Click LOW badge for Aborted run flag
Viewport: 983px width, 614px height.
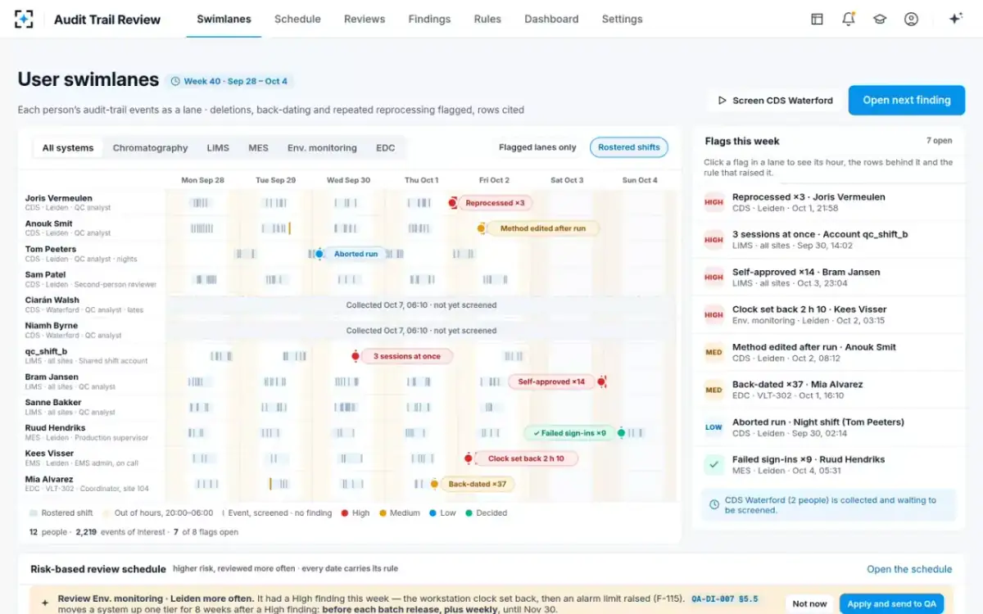[x=713, y=427]
